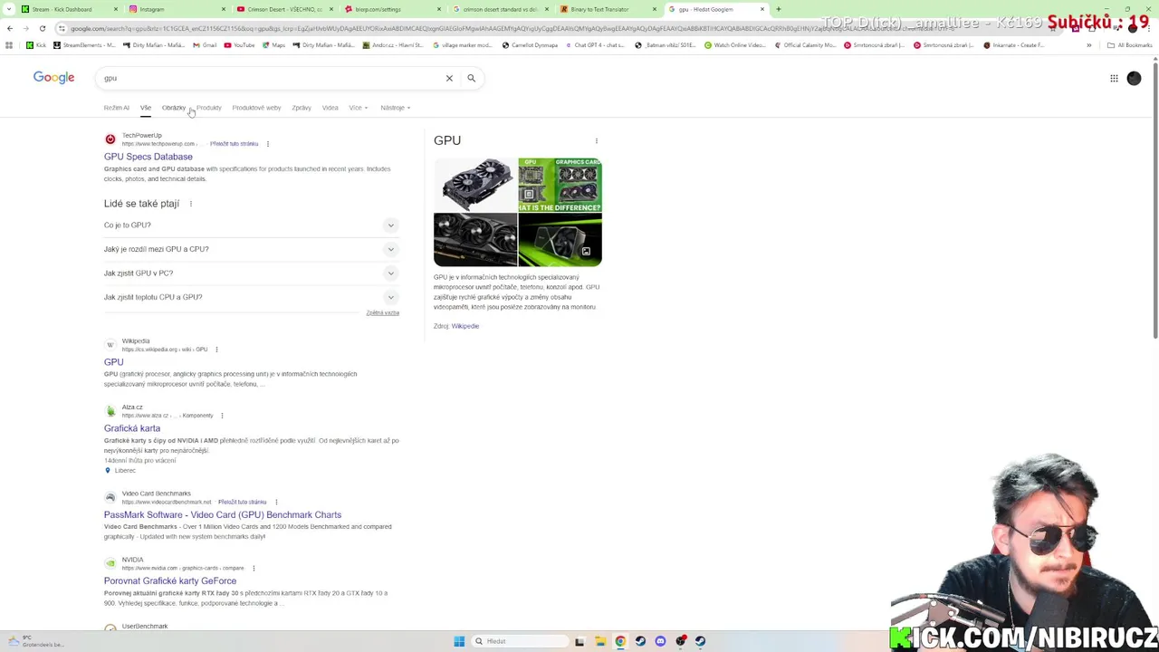
Task: Switch to the Zprávy tab
Action: click(x=302, y=108)
